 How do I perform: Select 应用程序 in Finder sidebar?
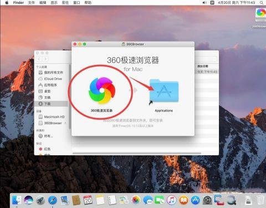51,85
